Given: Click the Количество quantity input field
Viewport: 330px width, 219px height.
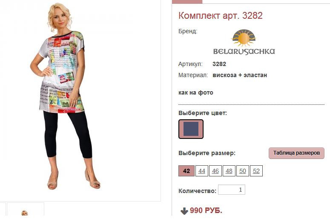Looking at the screenshot, I should tap(232, 190).
